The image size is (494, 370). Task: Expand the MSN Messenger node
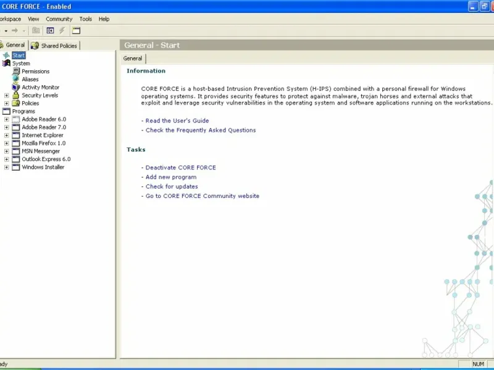[6, 151]
